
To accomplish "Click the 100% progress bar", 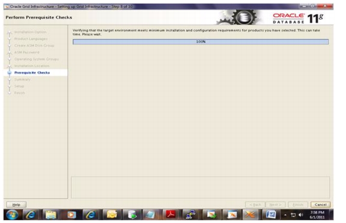I will coord(201,41).
